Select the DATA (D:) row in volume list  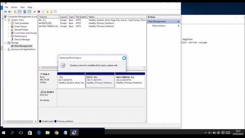click(x=92, y=23)
